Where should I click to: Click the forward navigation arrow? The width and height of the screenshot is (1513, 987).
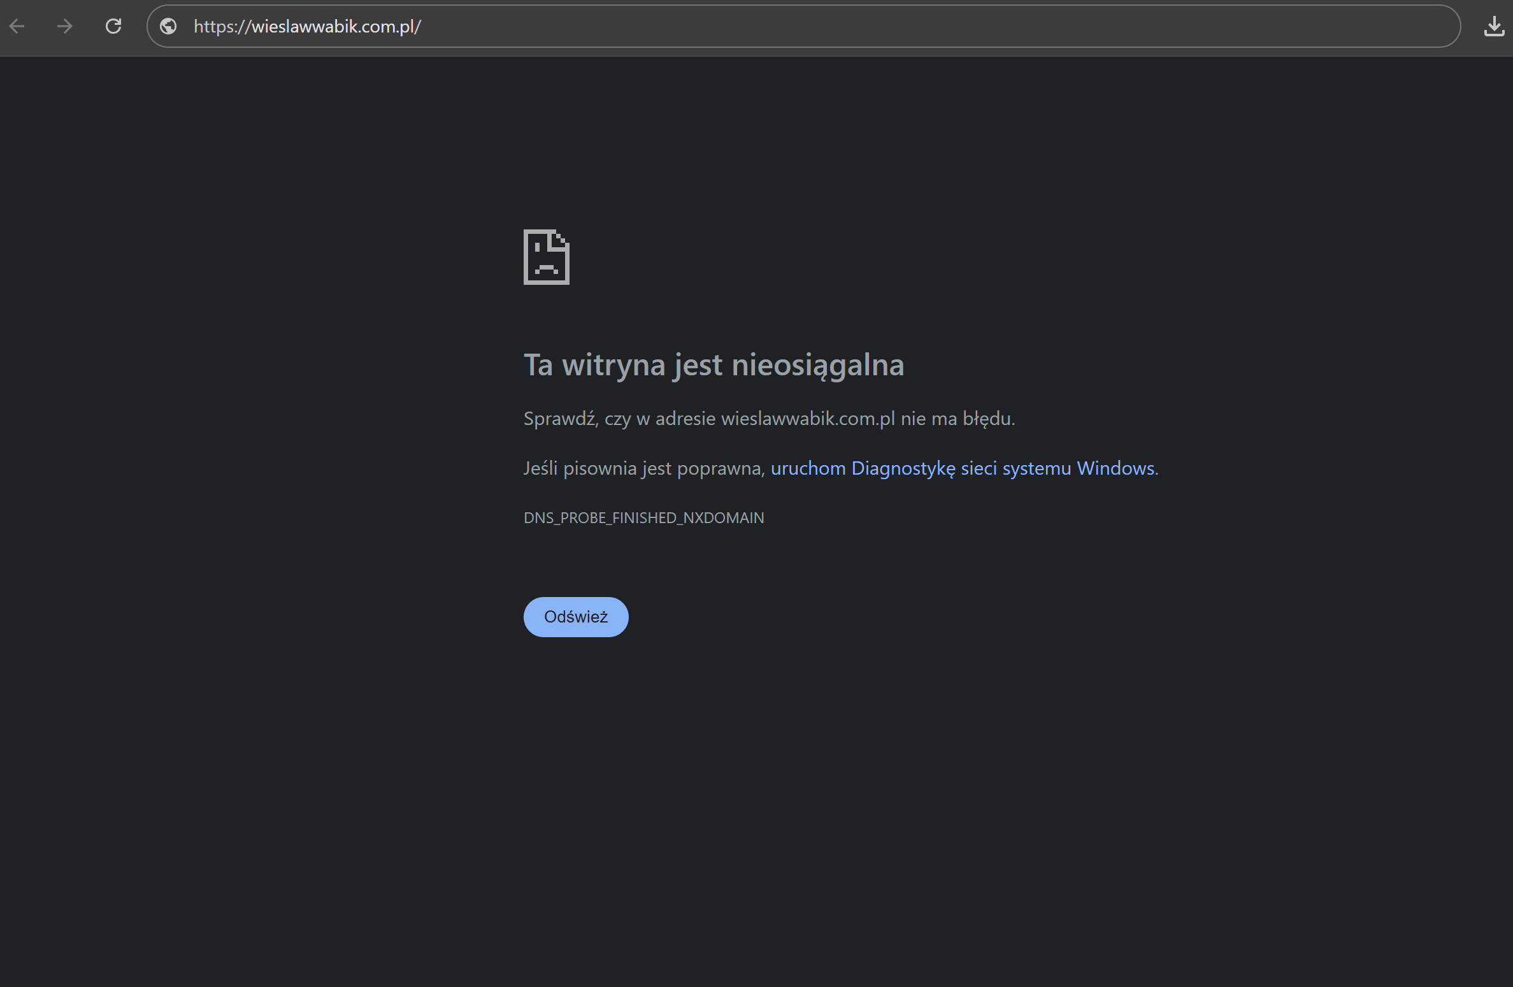tap(64, 26)
